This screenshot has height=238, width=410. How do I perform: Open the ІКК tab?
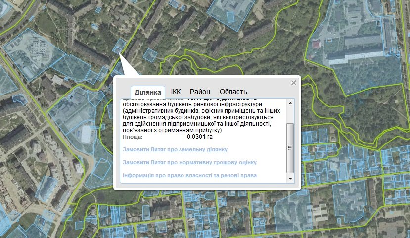(x=176, y=92)
